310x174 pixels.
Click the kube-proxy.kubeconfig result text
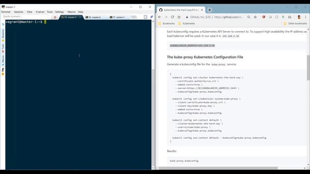coord(184,161)
